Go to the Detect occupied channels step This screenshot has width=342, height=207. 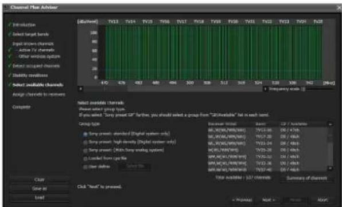[x=36, y=66]
